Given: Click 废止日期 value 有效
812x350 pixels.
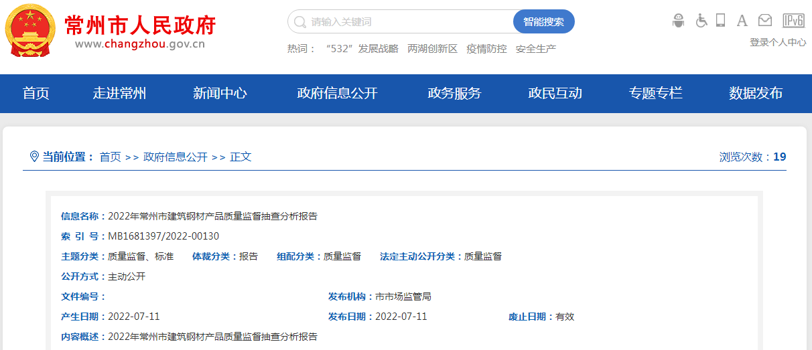Looking at the screenshot, I should pyautogui.click(x=565, y=317).
